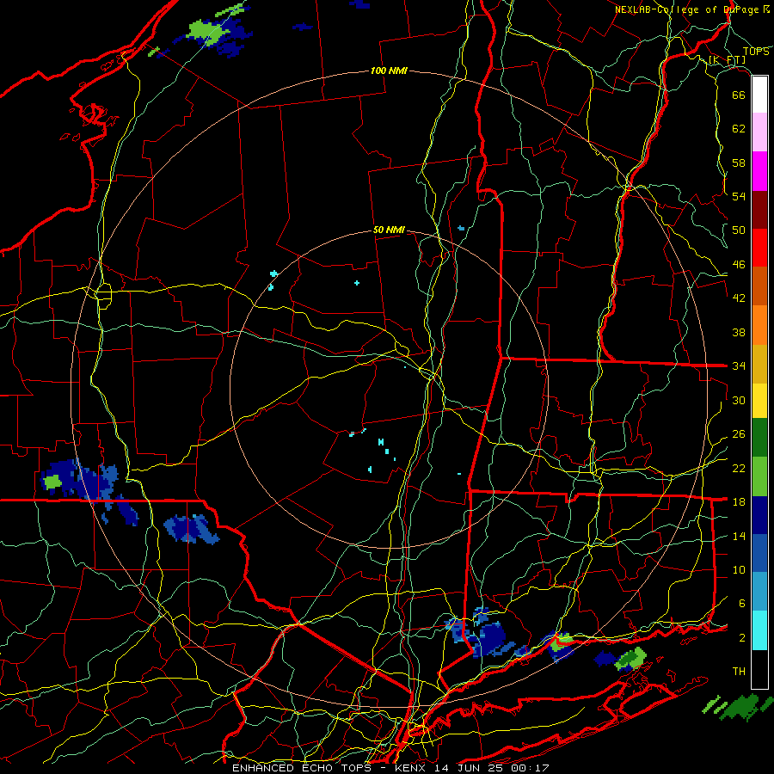The height and width of the screenshot is (774, 774).
Task: Select the light green 22 kft swatch
Action: pyautogui.click(x=759, y=476)
